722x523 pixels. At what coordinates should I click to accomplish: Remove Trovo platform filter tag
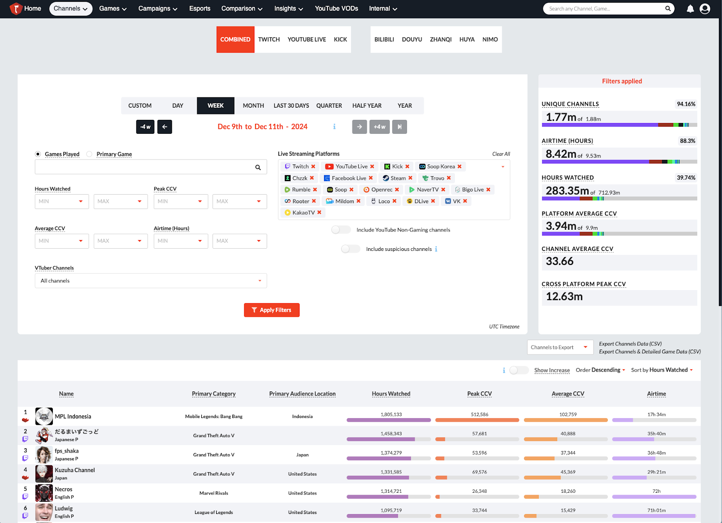(449, 178)
